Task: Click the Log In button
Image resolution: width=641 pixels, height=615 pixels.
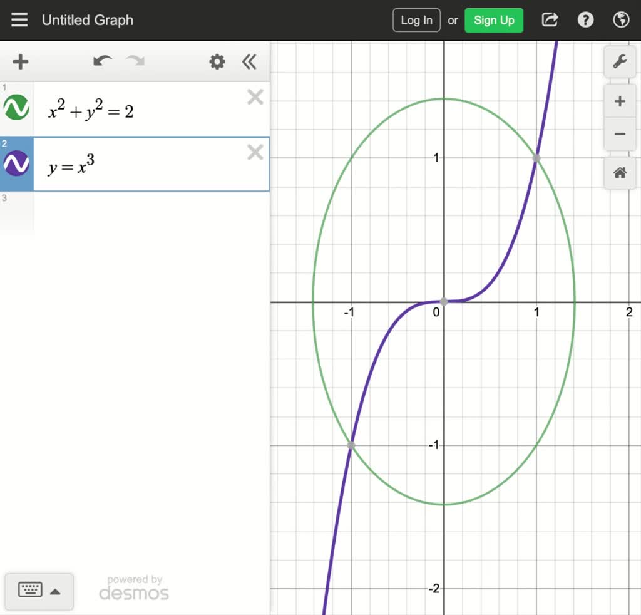Action: (x=416, y=19)
